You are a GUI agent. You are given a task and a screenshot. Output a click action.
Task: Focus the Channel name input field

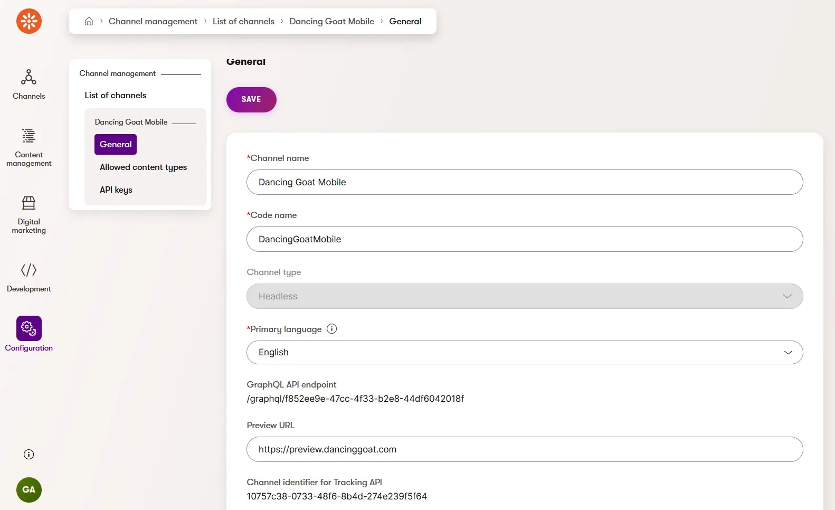(x=525, y=182)
